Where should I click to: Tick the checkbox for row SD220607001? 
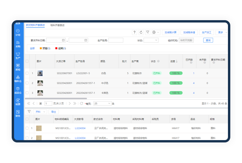pos(27,73)
